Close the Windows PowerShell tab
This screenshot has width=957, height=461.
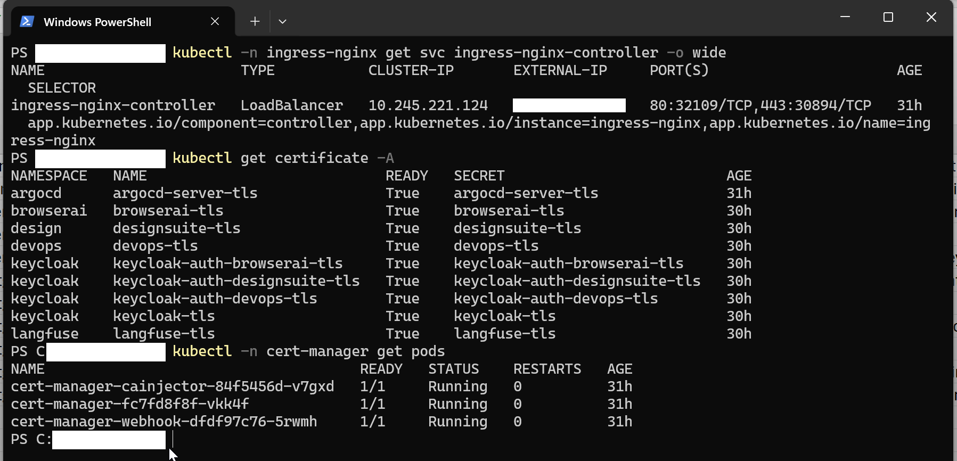pyautogui.click(x=215, y=21)
